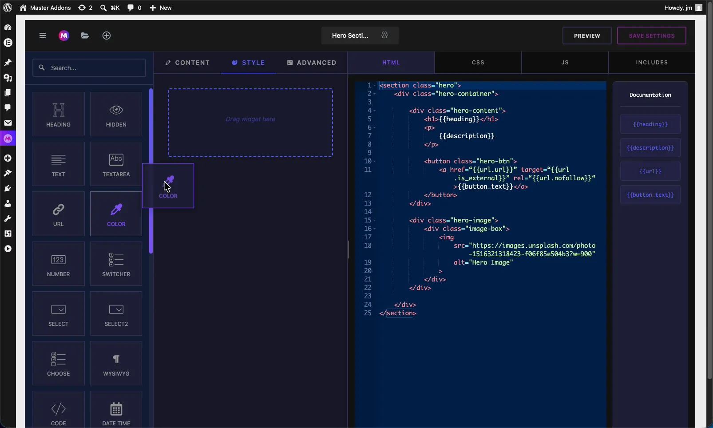
Task: Select the Select2 widget
Action: coord(116,313)
